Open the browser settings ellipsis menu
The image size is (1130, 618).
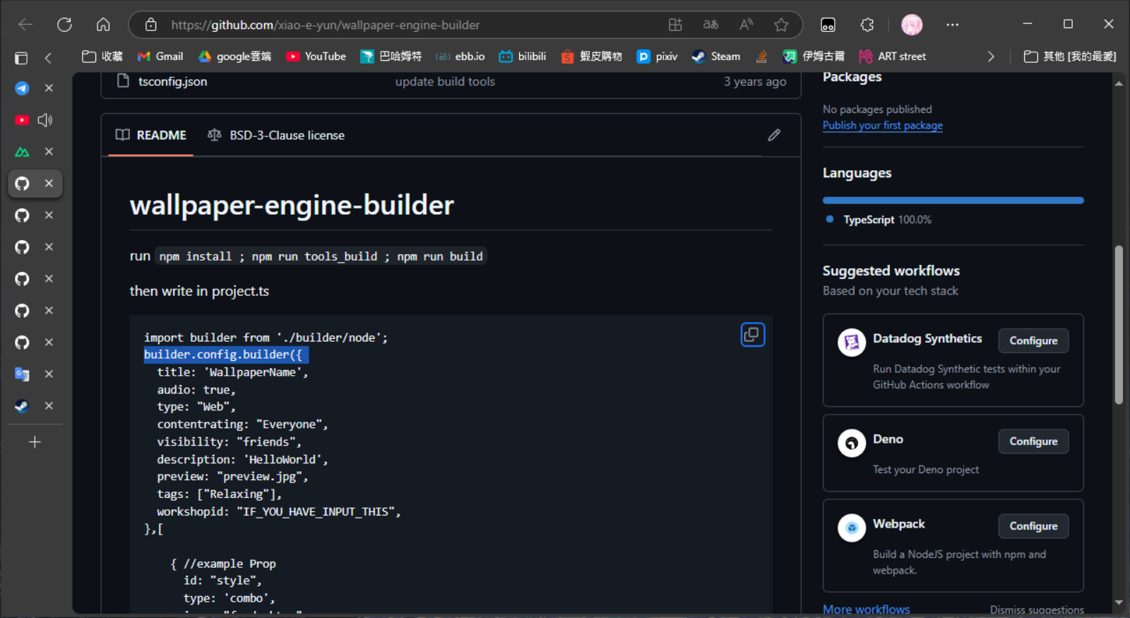click(x=952, y=25)
